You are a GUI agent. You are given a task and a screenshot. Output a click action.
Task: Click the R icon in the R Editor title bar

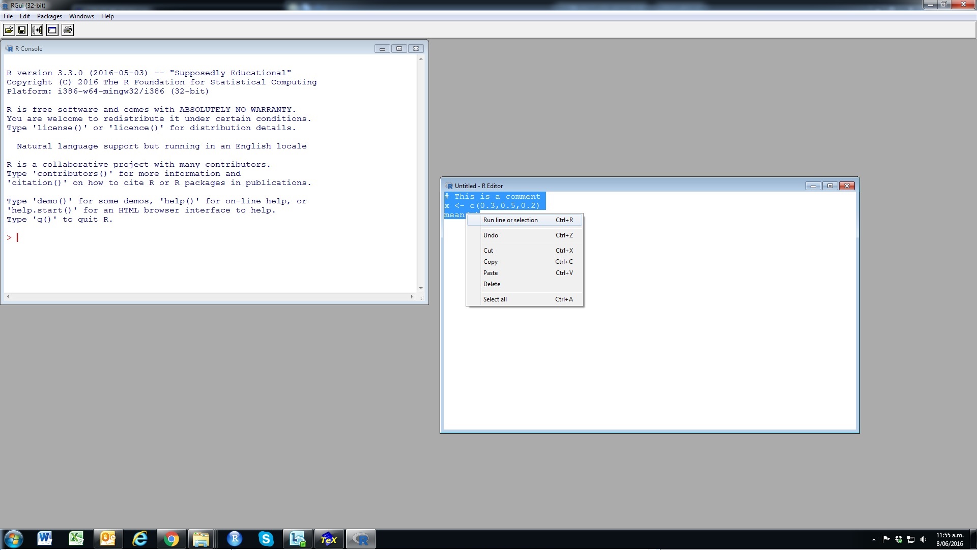click(449, 186)
